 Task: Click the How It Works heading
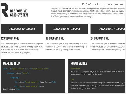point(79,64)
